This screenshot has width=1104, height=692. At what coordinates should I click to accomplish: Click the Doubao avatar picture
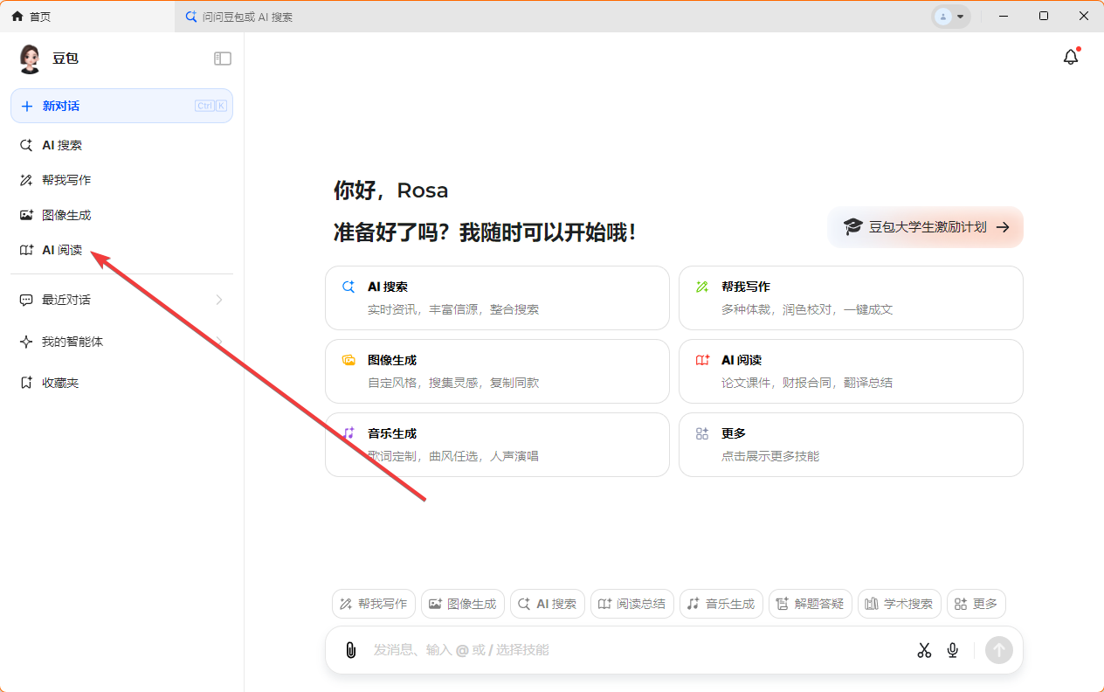pyautogui.click(x=30, y=59)
